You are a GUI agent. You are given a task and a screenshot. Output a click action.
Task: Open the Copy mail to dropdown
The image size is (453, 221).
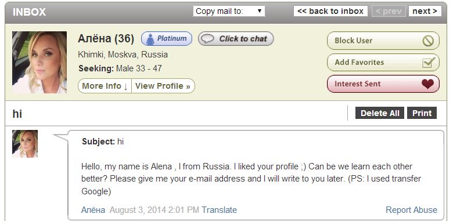point(229,11)
